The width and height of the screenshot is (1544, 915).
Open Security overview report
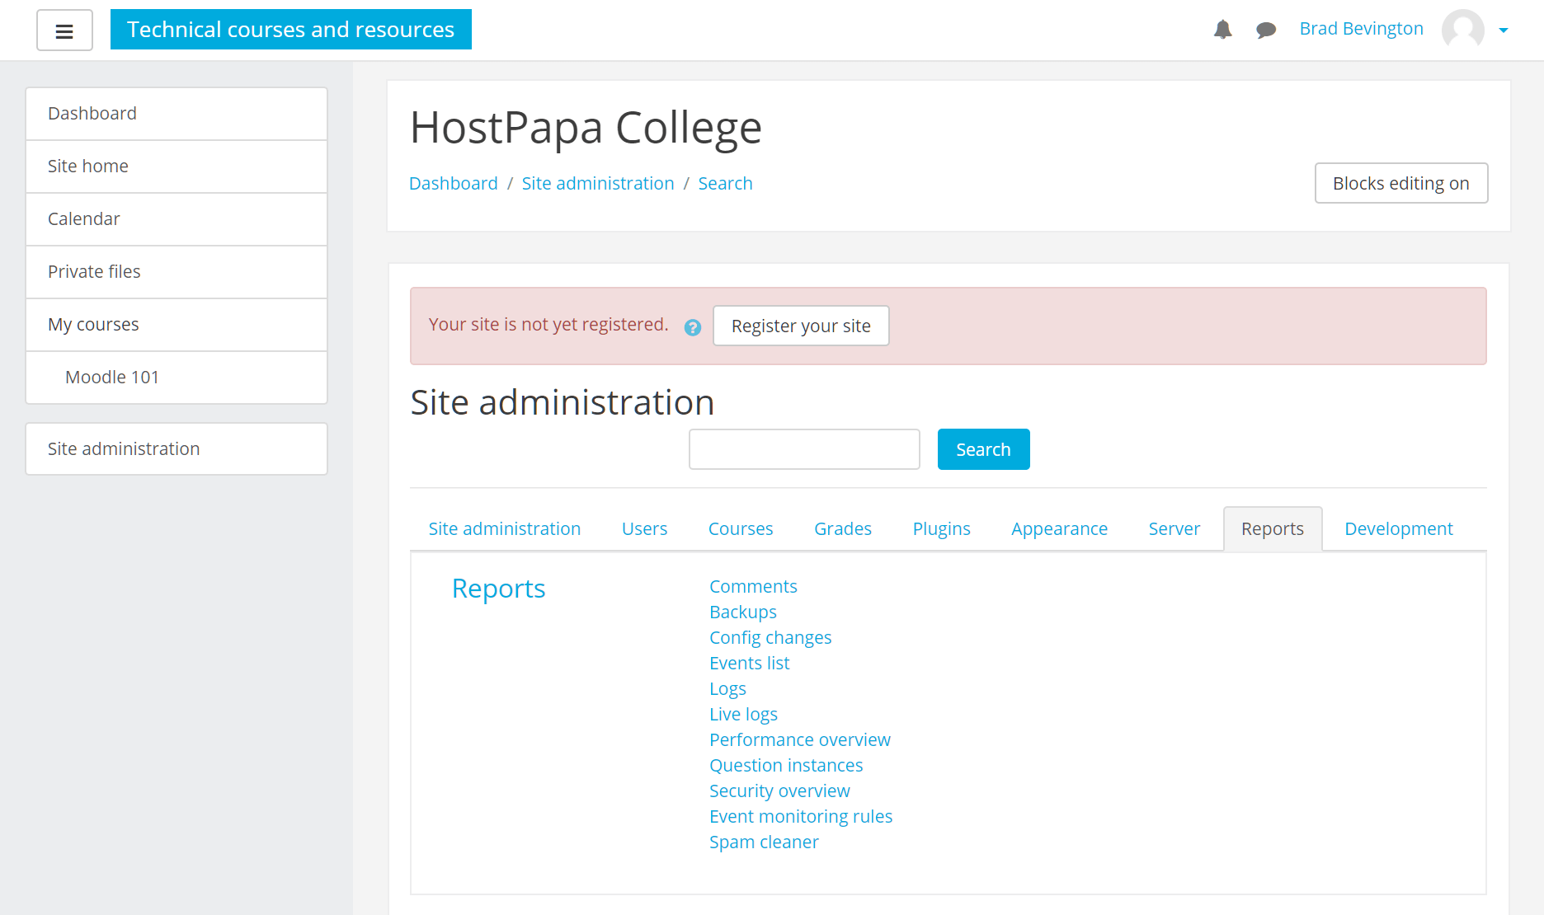click(x=779, y=791)
